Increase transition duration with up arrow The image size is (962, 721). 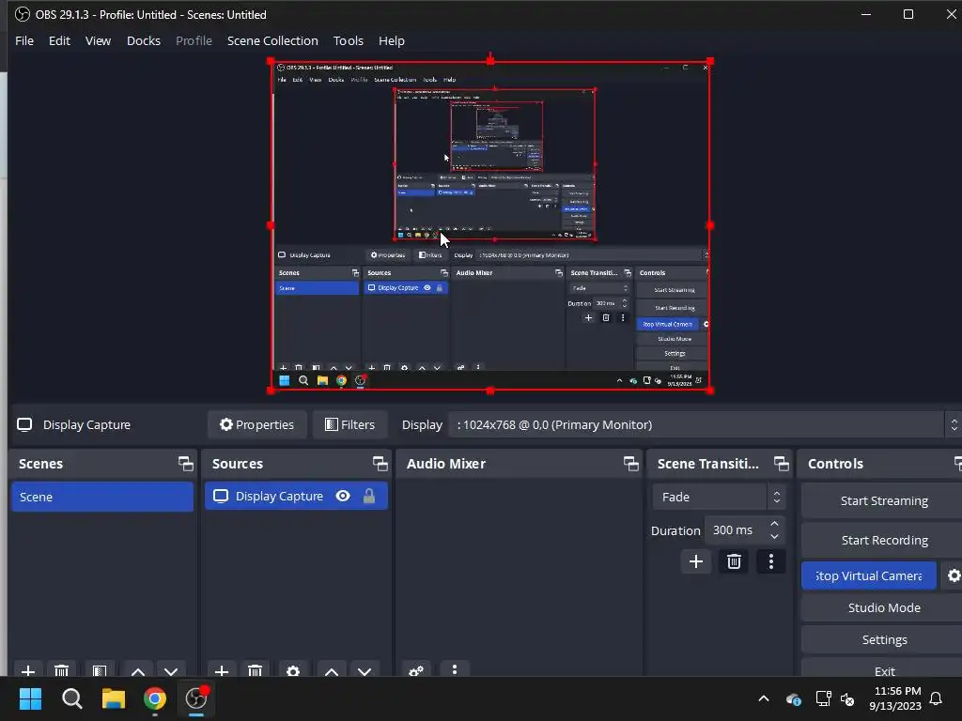click(x=774, y=524)
